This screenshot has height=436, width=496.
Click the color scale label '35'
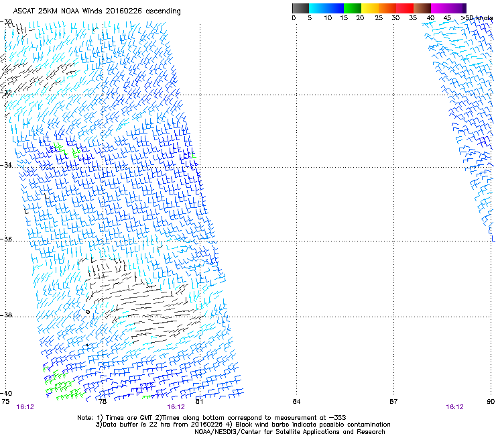pos(413,18)
